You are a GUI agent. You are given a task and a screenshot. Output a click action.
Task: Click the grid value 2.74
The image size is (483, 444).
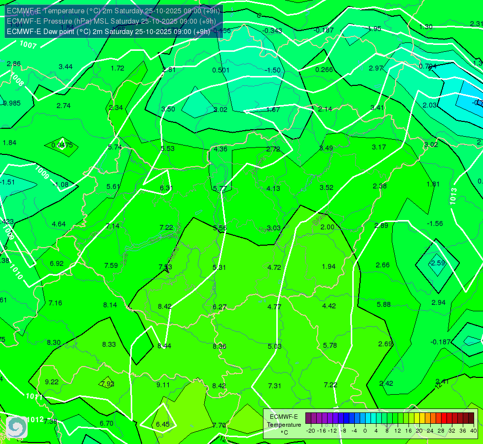tap(64, 106)
